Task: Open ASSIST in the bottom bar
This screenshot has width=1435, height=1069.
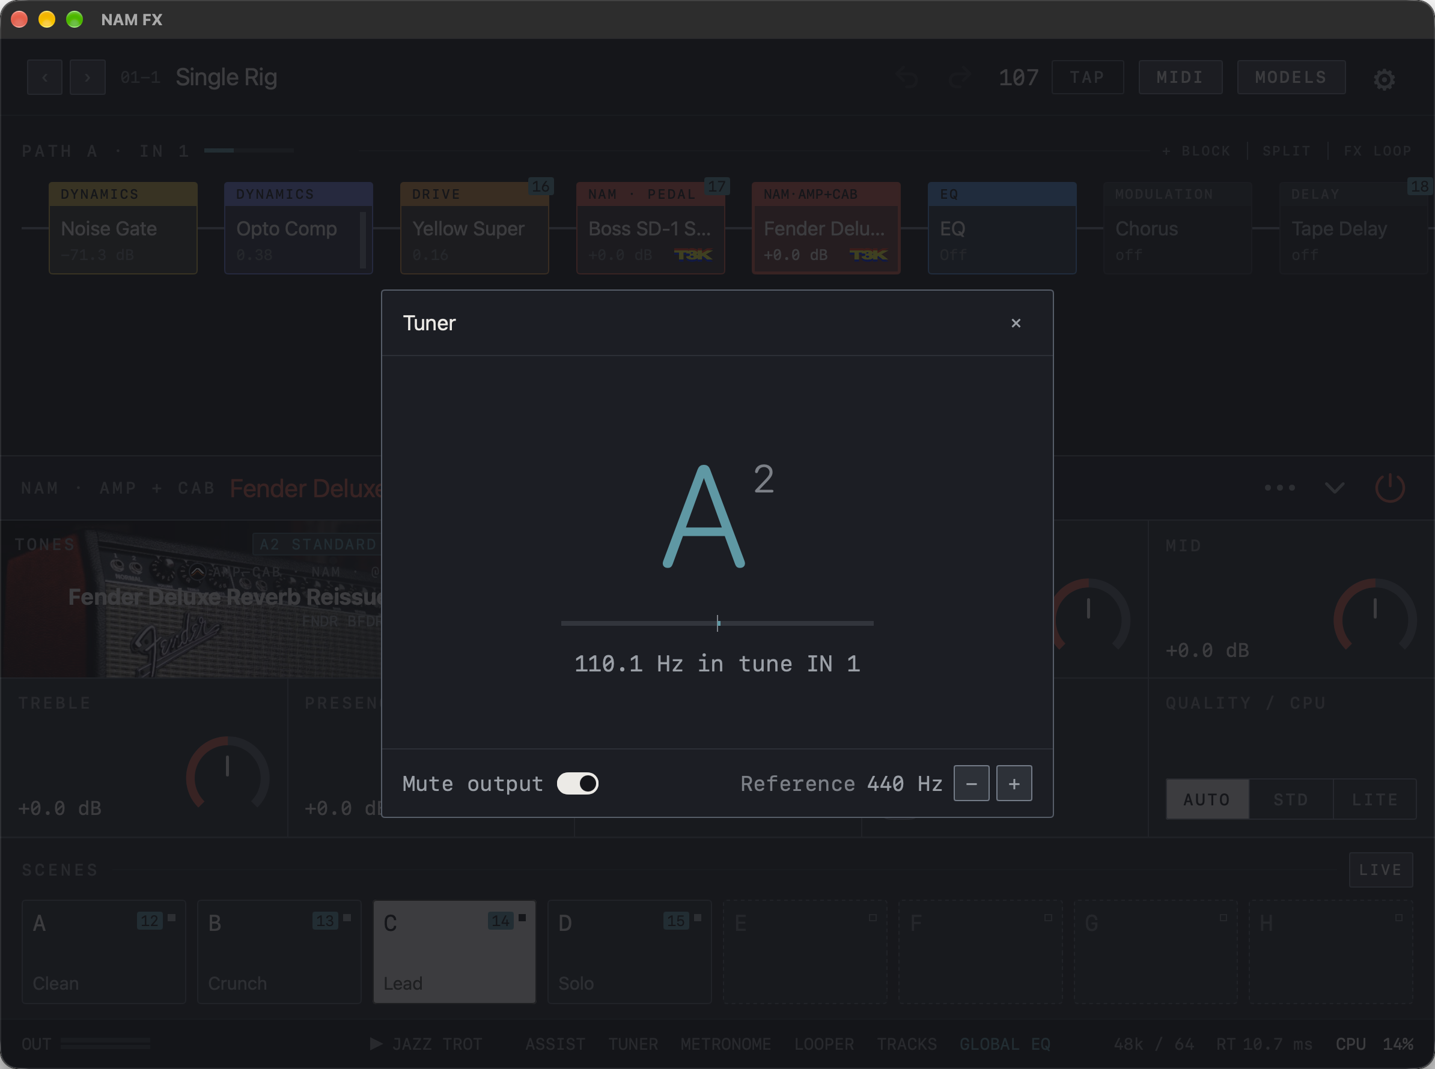Action: pos(555,1044)
